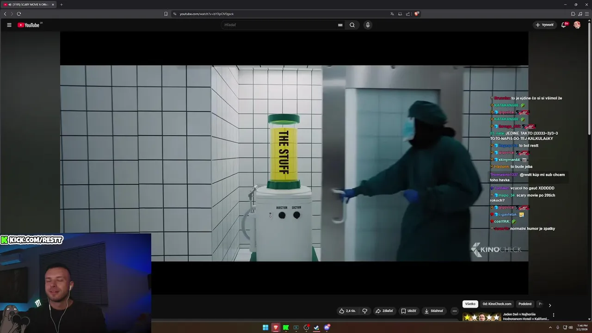This screenshot has height=333, width=592.
Task: Click the Brave Shields lion icon
Action: (416, 14)
